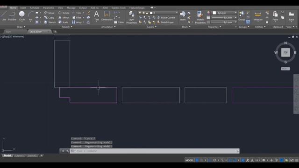Click the Insert block icon

(x=183, y=16)
